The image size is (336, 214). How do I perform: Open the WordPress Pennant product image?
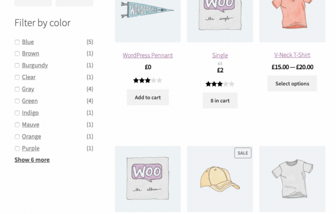(x=148, y=21)
